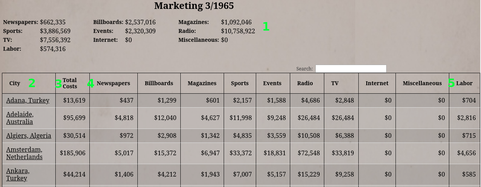Click the Search input field
481x187 pixels.
pos(351,69)
